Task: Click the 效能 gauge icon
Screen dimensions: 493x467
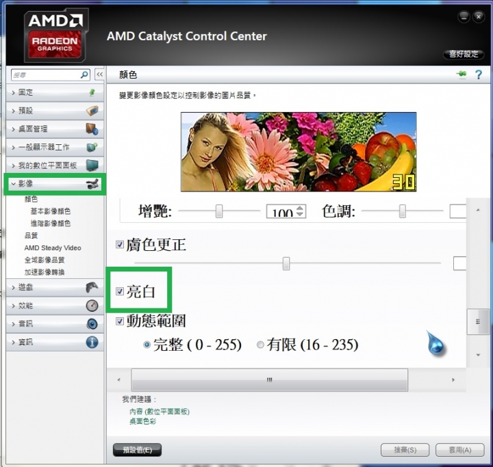Action: click(x=92, y=305)
